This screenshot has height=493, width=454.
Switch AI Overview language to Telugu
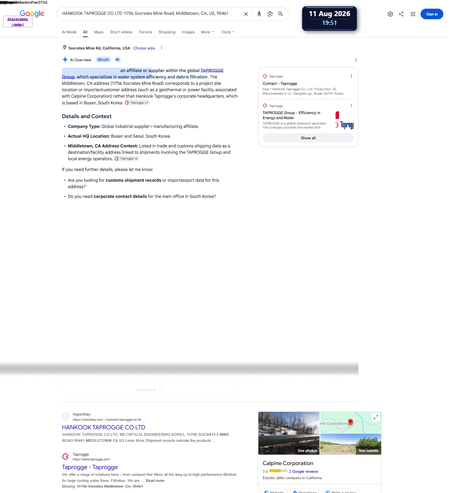coord(103,60)
